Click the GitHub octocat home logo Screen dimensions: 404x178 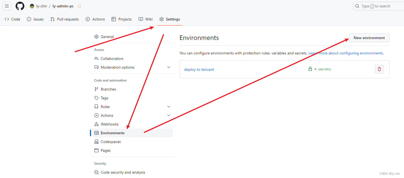point(20,6)
